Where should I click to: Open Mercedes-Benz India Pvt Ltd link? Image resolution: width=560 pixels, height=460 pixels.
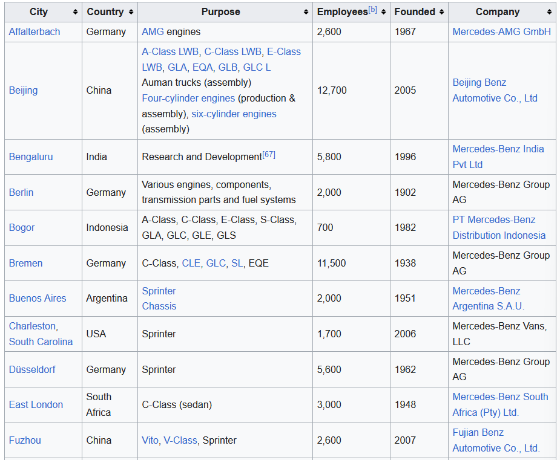(498, 157)
